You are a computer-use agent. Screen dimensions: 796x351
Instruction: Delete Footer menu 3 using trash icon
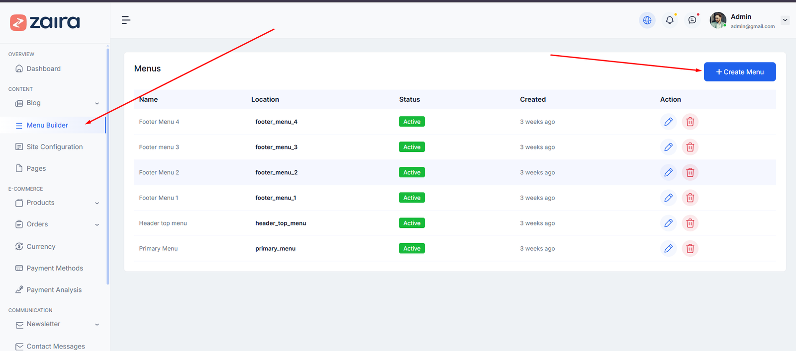coord(690,147)
